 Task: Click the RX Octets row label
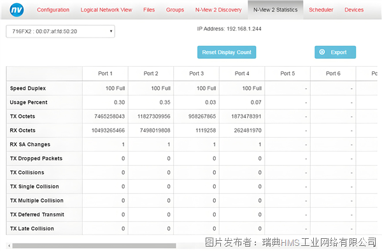tap(22, 131)
